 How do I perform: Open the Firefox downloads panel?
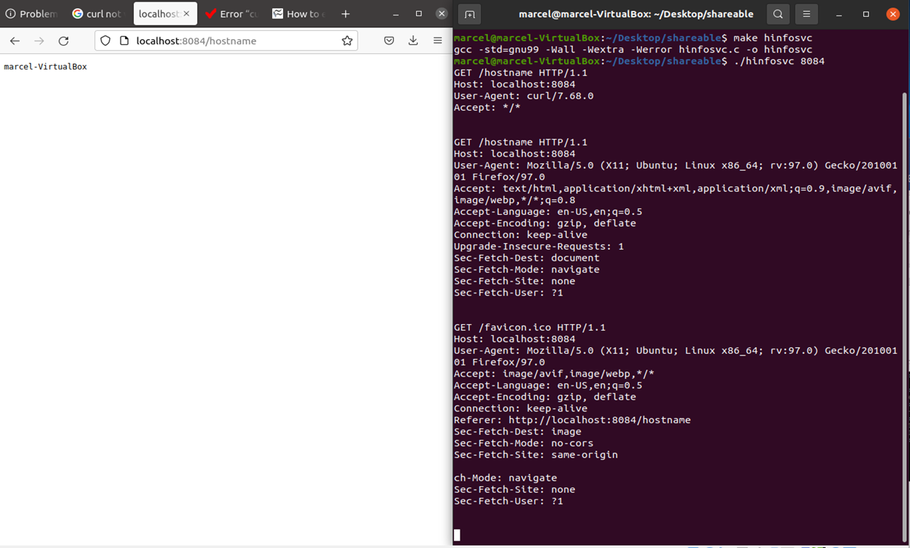point(413,41)
